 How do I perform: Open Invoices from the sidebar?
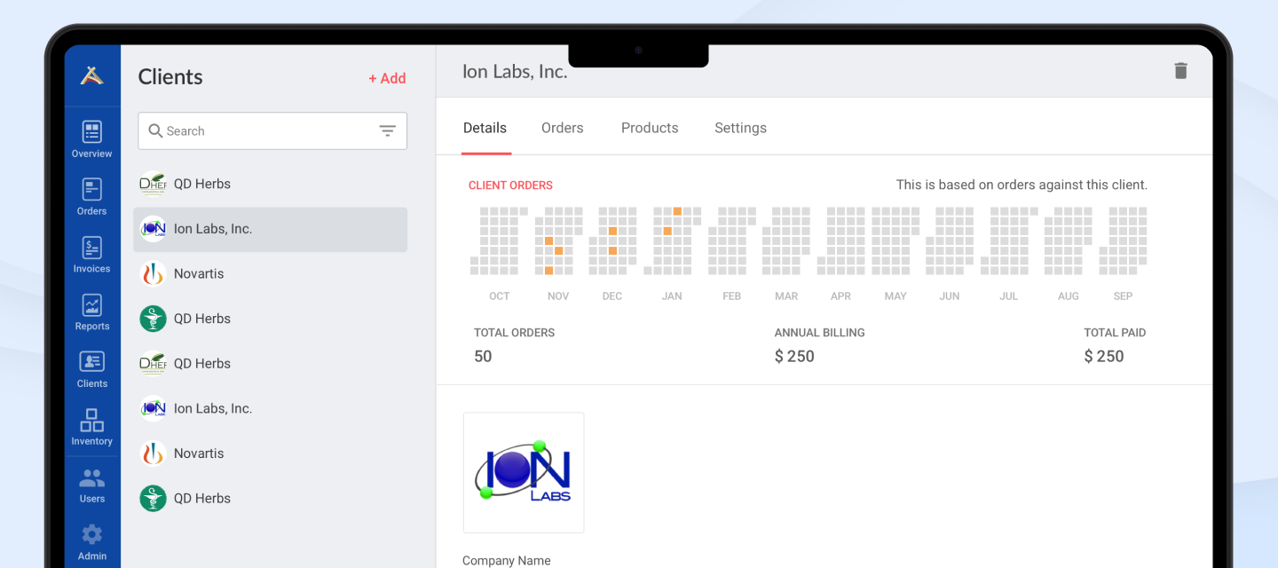click(92, 255)
